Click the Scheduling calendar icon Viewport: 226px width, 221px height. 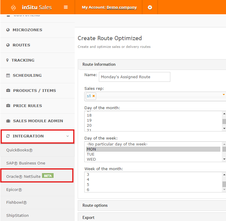click(8, 75)
